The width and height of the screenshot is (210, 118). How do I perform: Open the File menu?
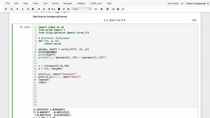coord(8,3)
